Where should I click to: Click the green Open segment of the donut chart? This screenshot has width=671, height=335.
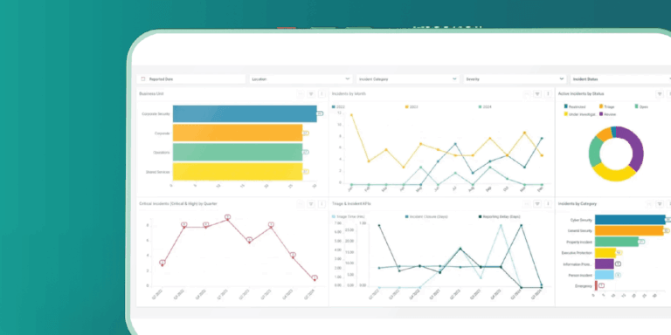point(594,151)
